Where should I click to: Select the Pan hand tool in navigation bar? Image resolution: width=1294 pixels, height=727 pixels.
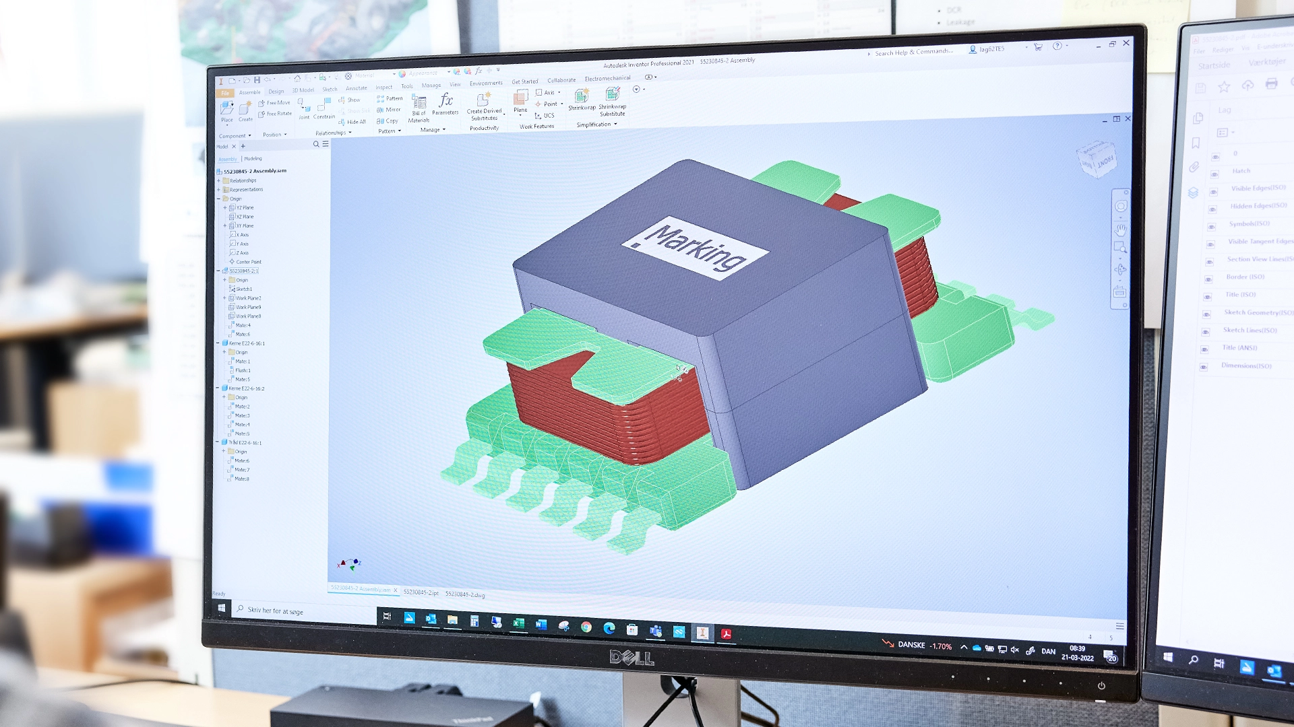[1120, 229]
